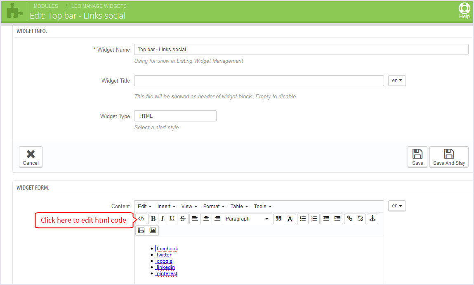The width and height of the screenshot is (474, 285).
Task: Open the Table menu
Action: click(x=239, y=207)
